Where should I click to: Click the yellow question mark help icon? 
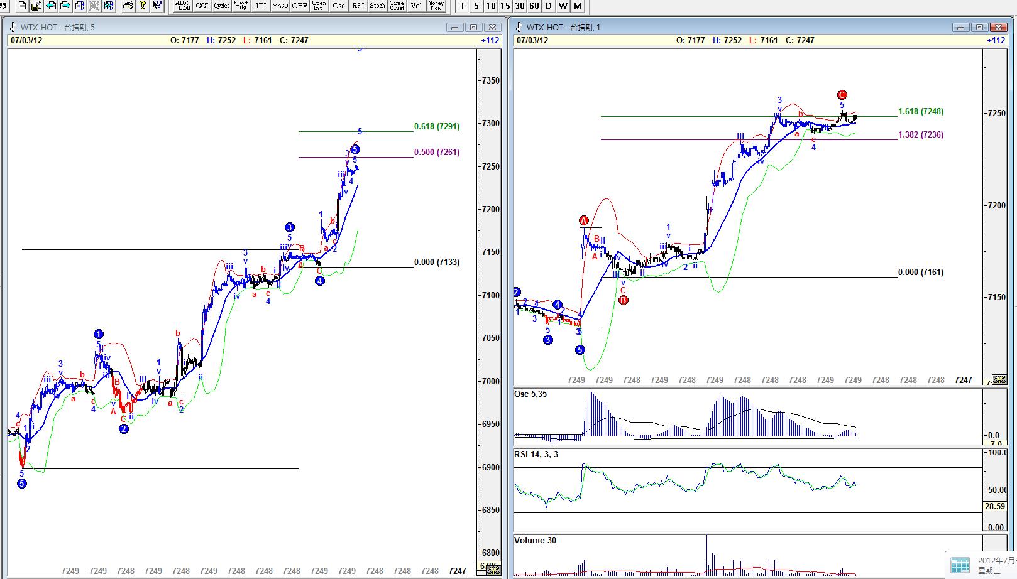pyautogui.click(x=143, y=5)
